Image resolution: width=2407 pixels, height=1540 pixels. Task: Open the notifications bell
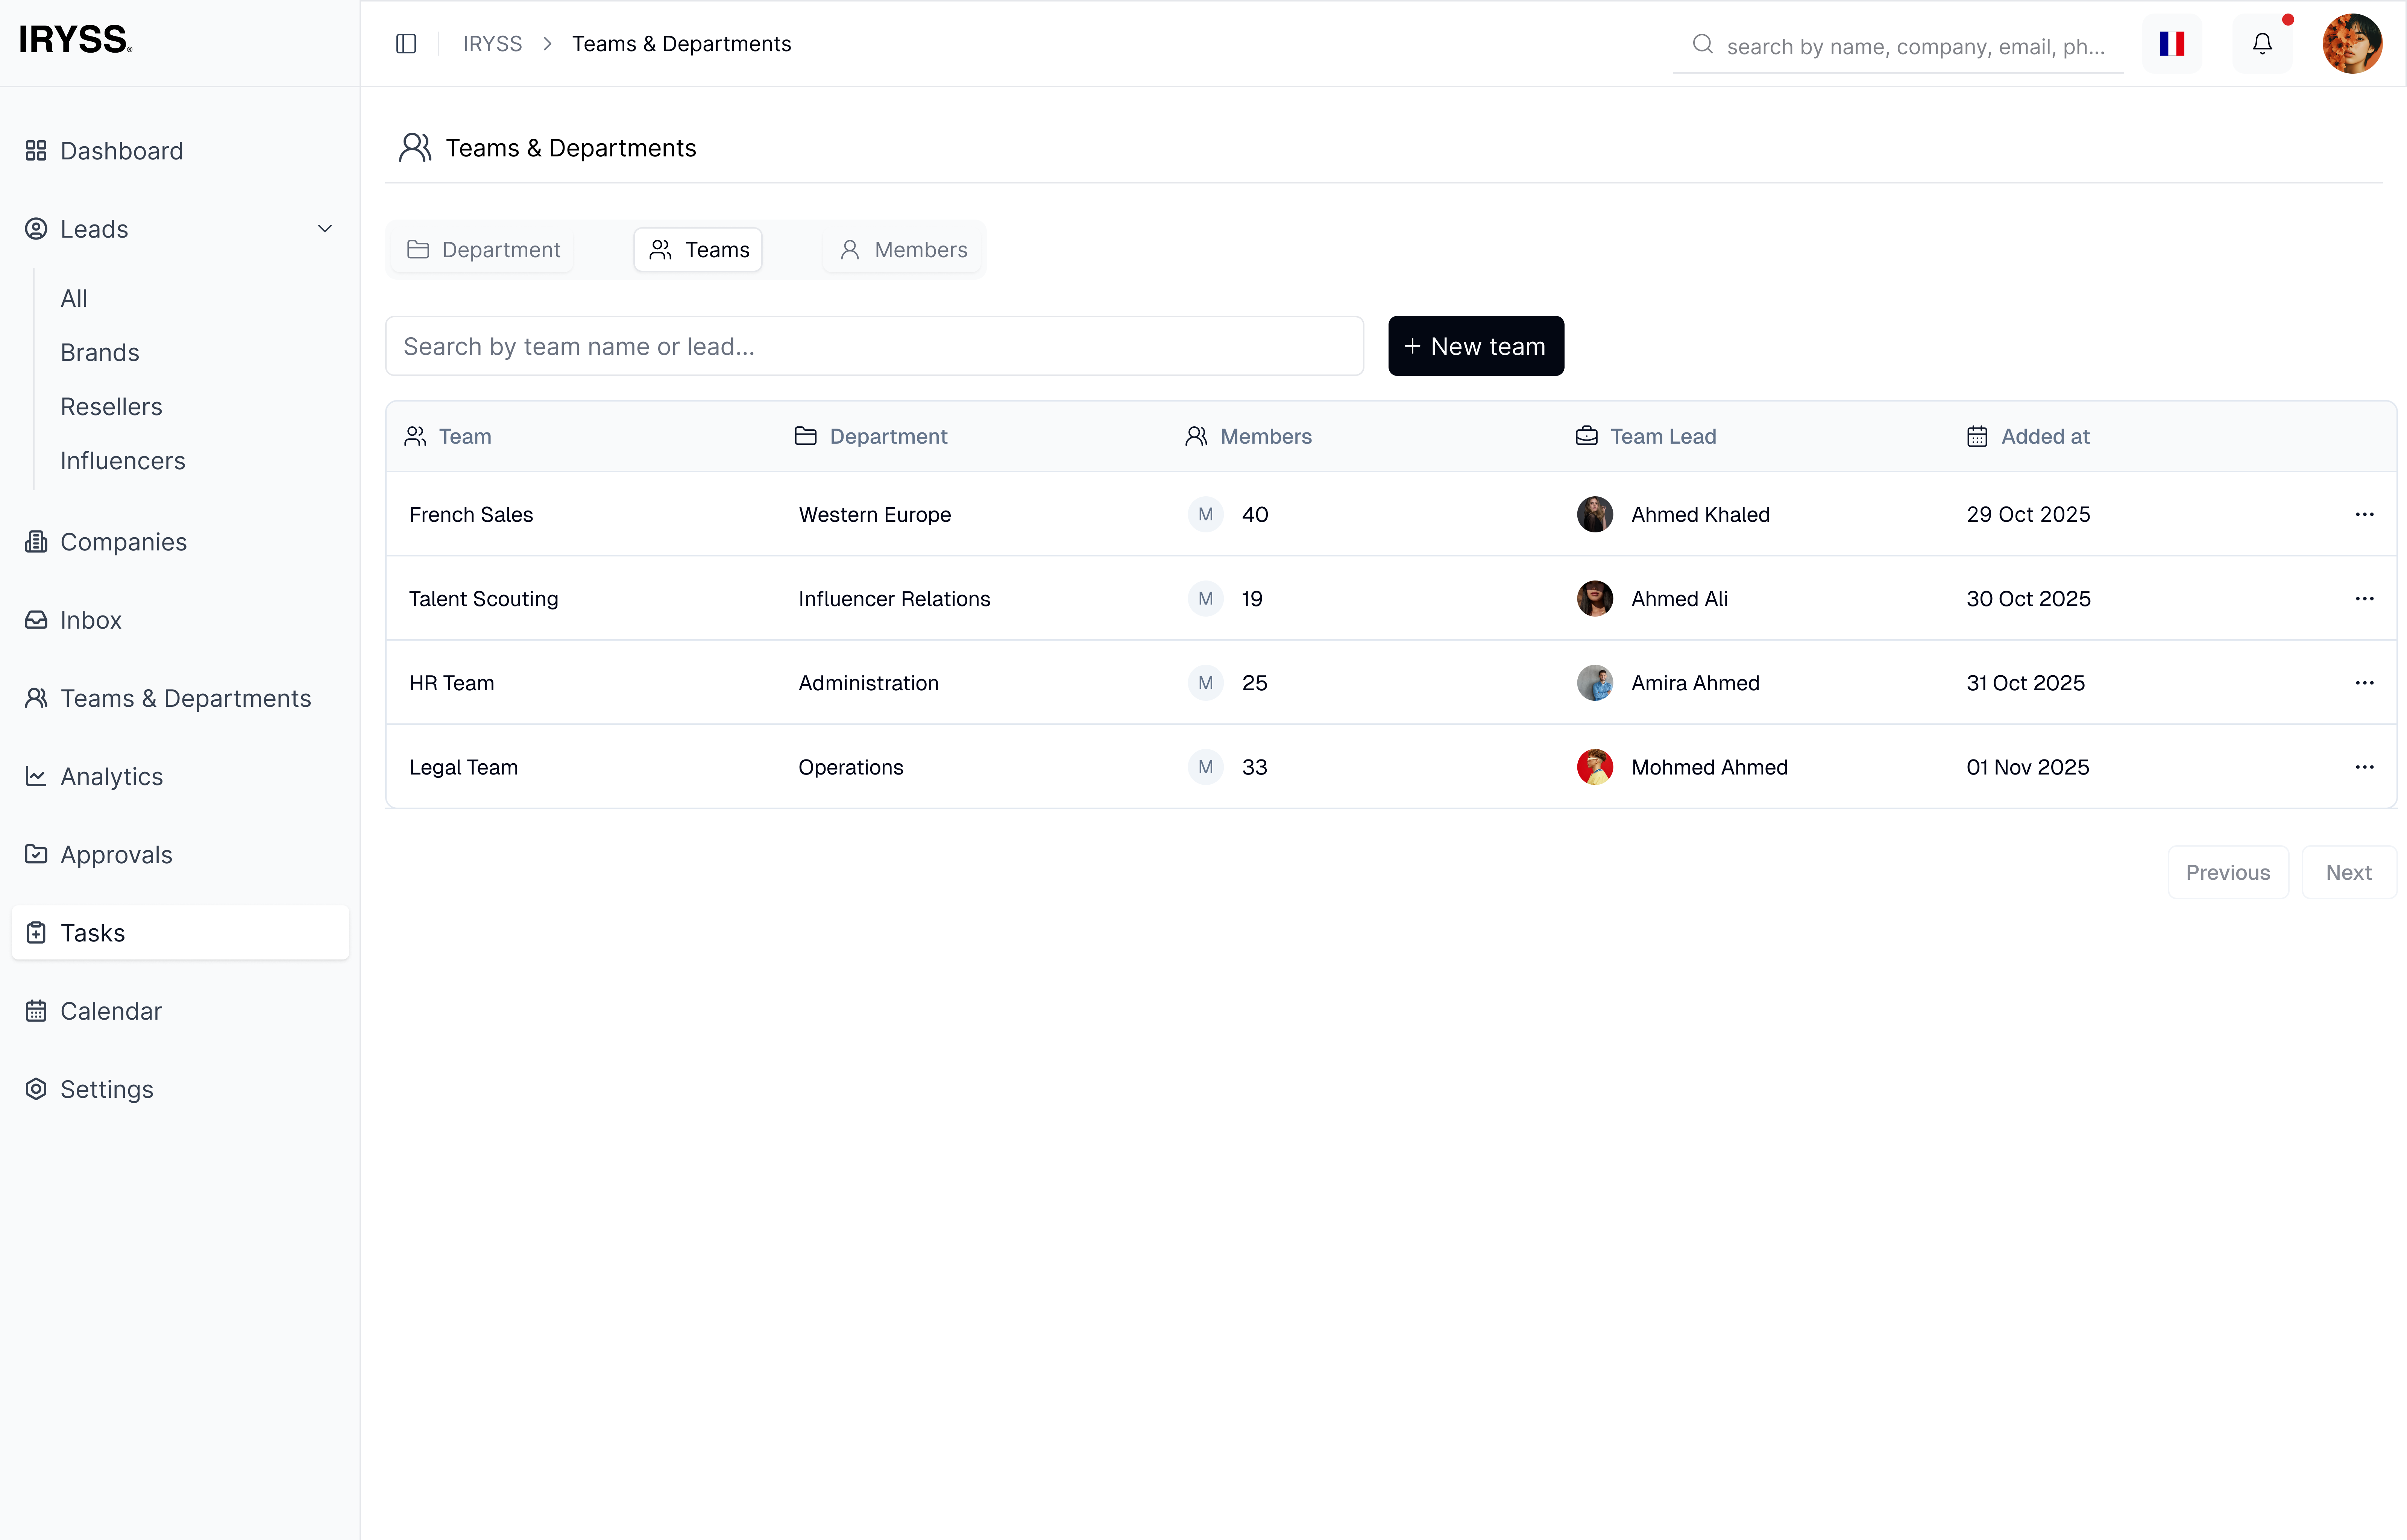(x=2262, y=44)
